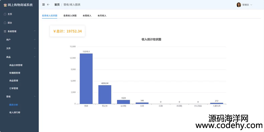Click the shopping mall logo icon
The width and height of the screenshot is (264, 132).
pos(5,5)
